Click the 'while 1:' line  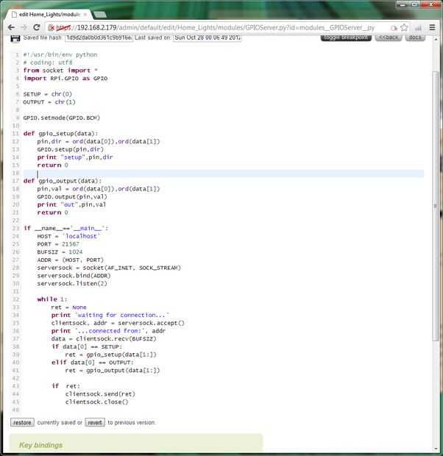(x=52, y=299)
